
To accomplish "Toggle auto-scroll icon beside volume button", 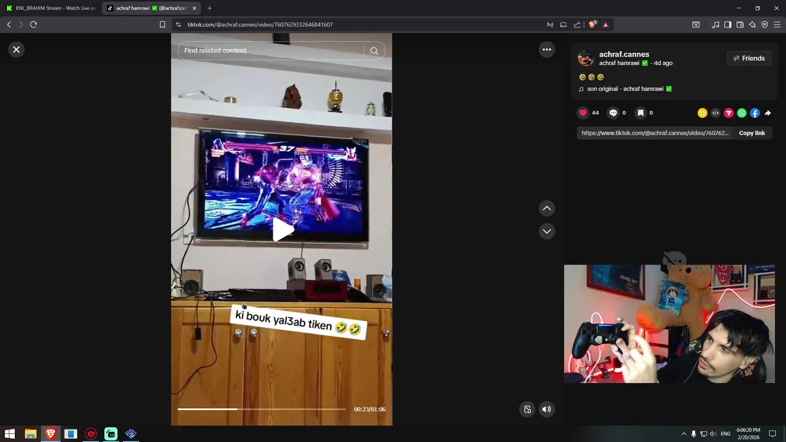I will 527,409.
